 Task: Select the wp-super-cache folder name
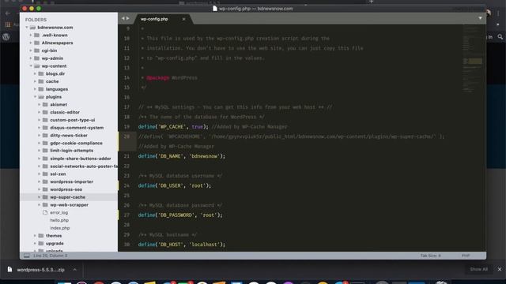pyautogui.click(x=68, y=197)
